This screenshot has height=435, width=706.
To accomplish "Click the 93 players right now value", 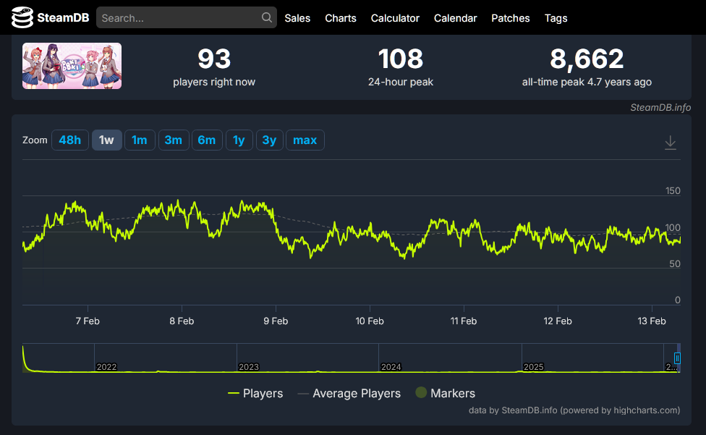I will point(214,59).
